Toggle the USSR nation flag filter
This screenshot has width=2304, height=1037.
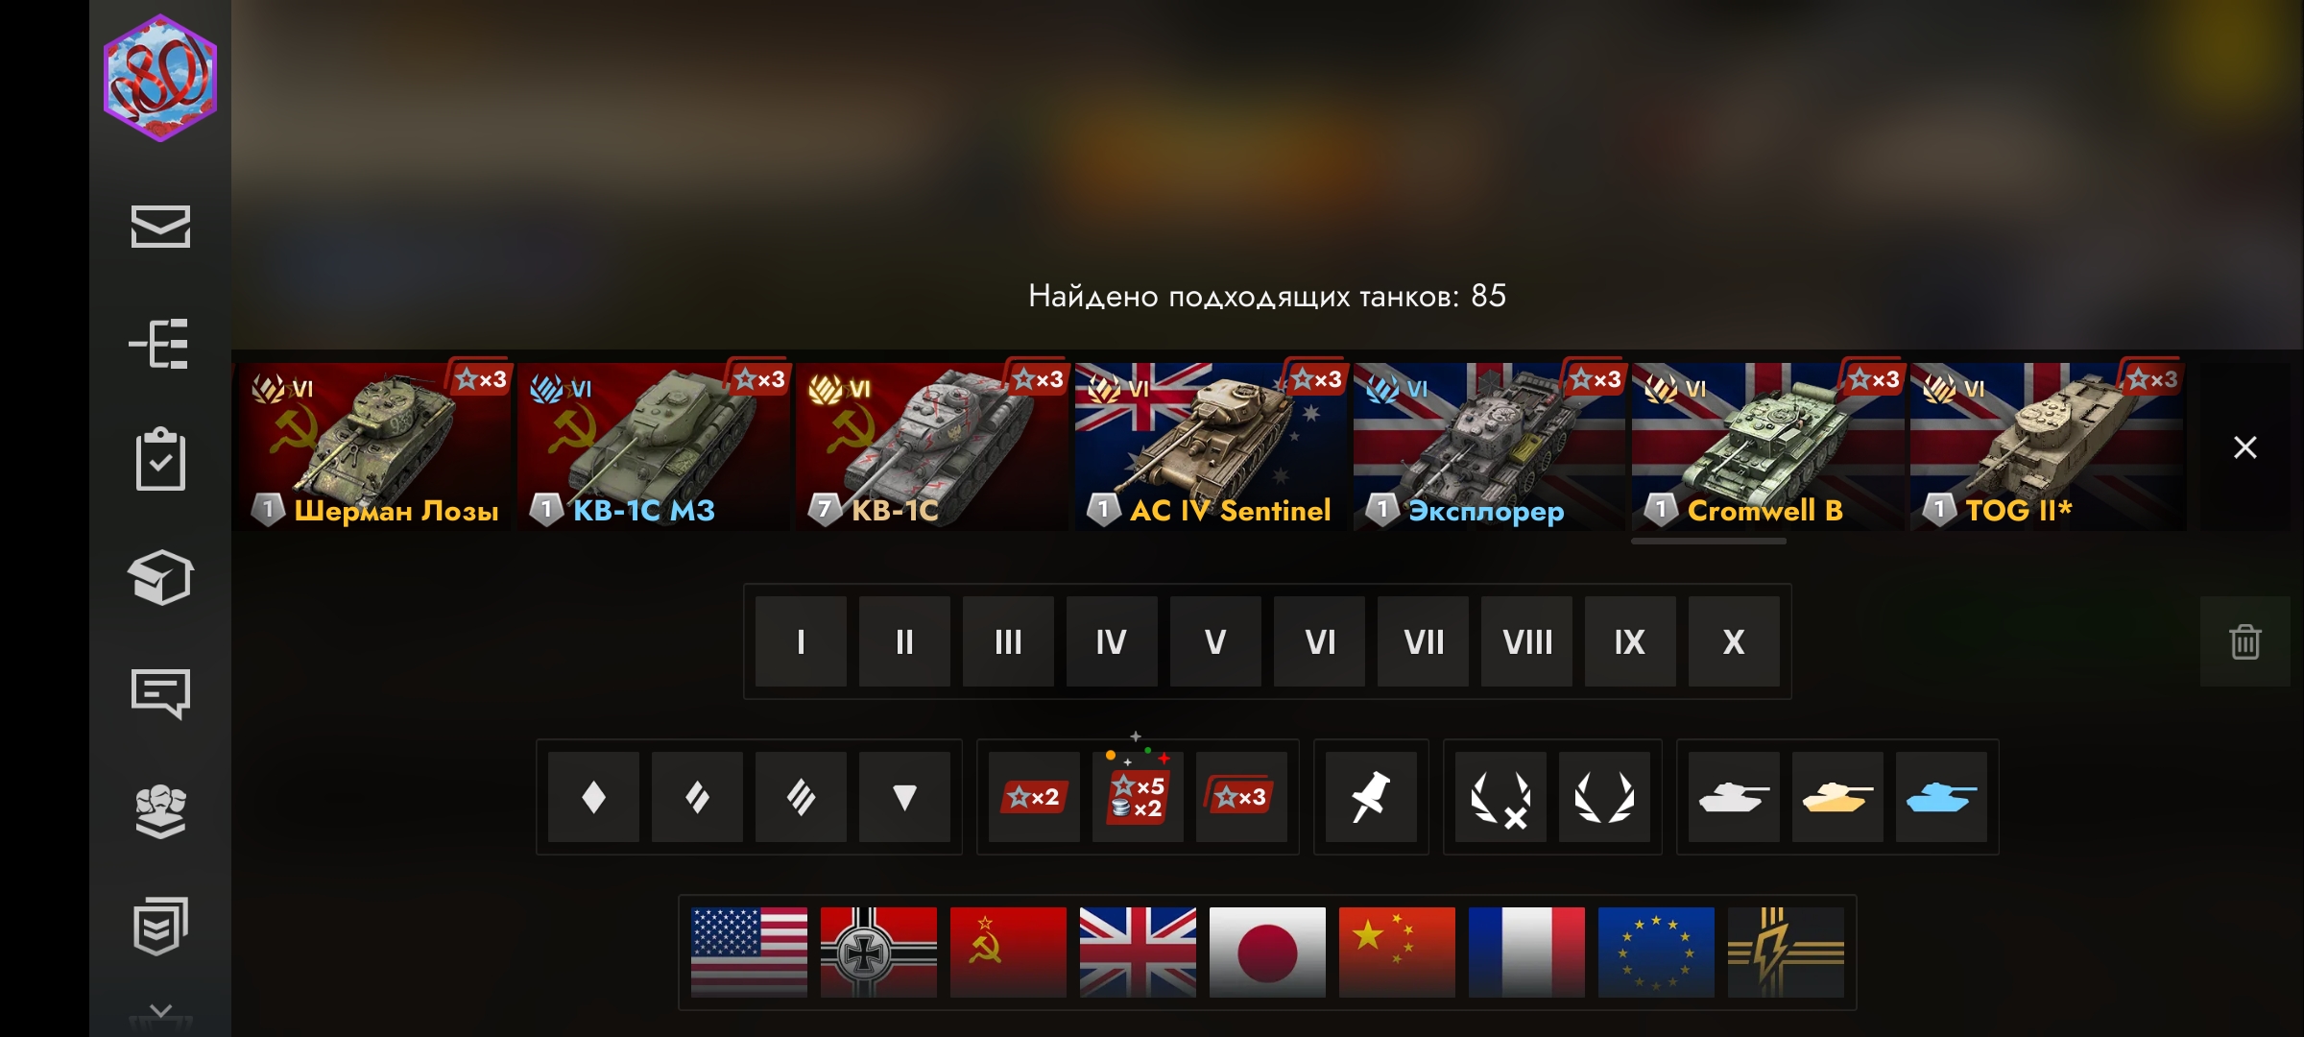1008,953
